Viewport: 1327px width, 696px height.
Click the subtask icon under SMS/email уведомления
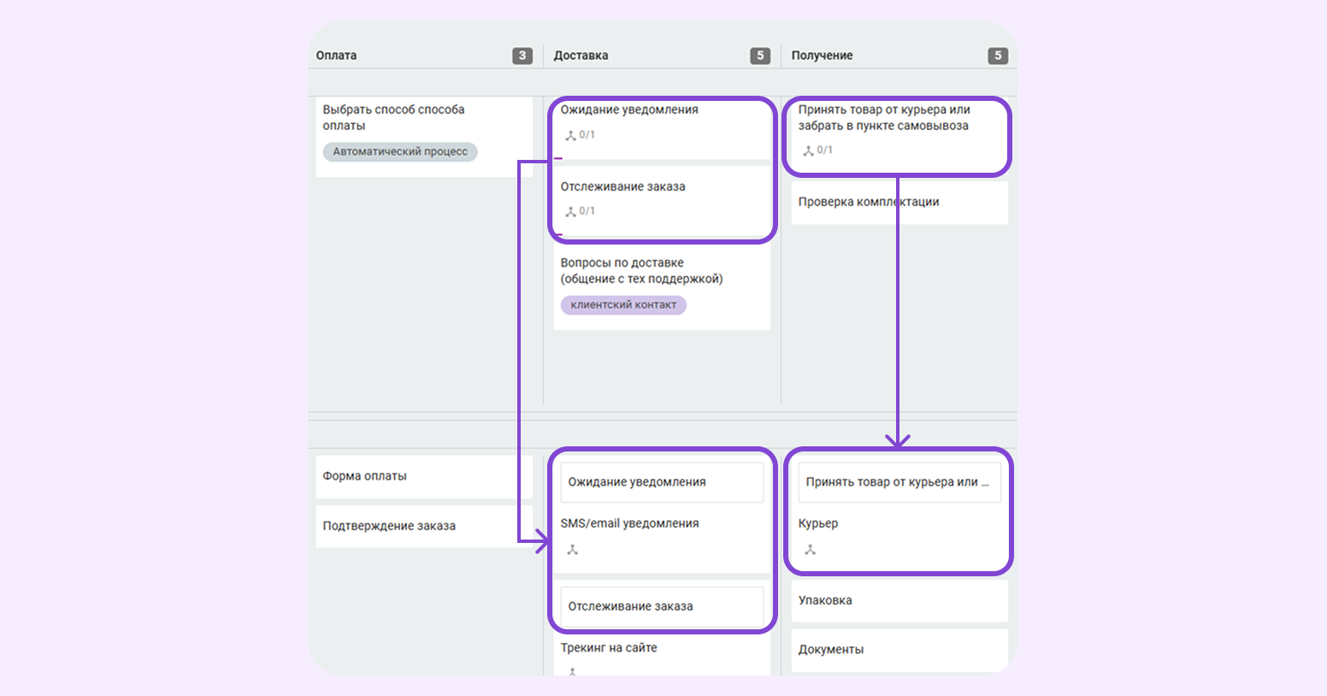(x=573, y=550)
